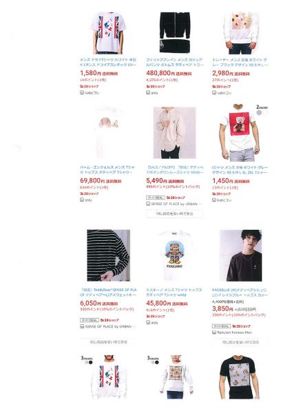Open パーム・エンジェルス メンズ Tシャツ title link
The height and width of the screenshot is (413, 292).
(x=107, y=169)
